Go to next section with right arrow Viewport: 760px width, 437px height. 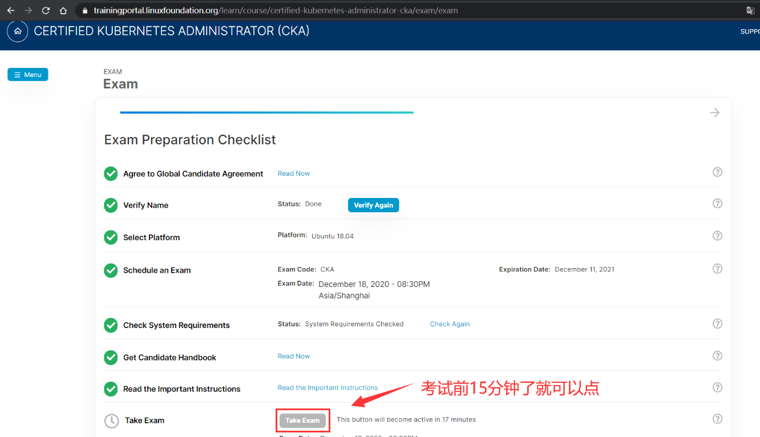[x=714, y=112]
